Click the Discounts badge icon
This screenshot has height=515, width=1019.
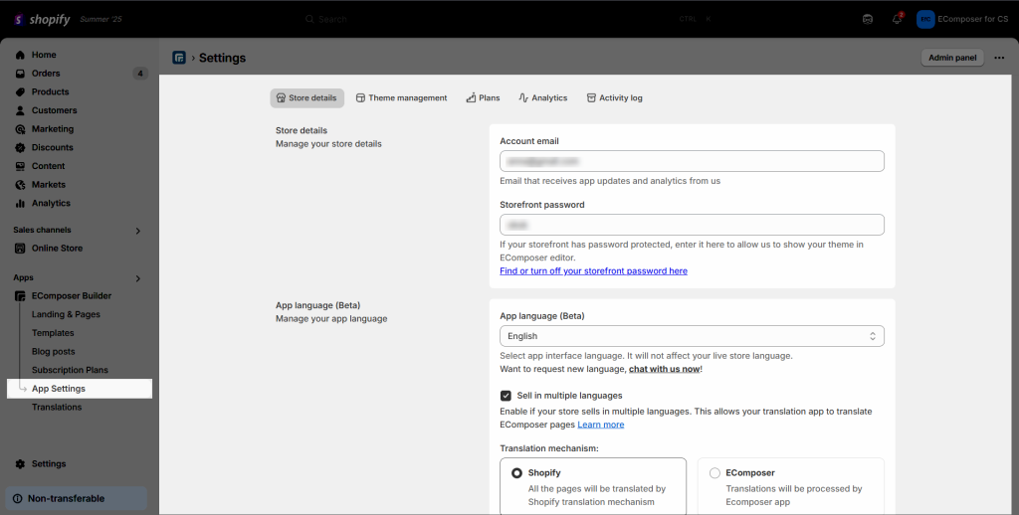pos(20,147)
